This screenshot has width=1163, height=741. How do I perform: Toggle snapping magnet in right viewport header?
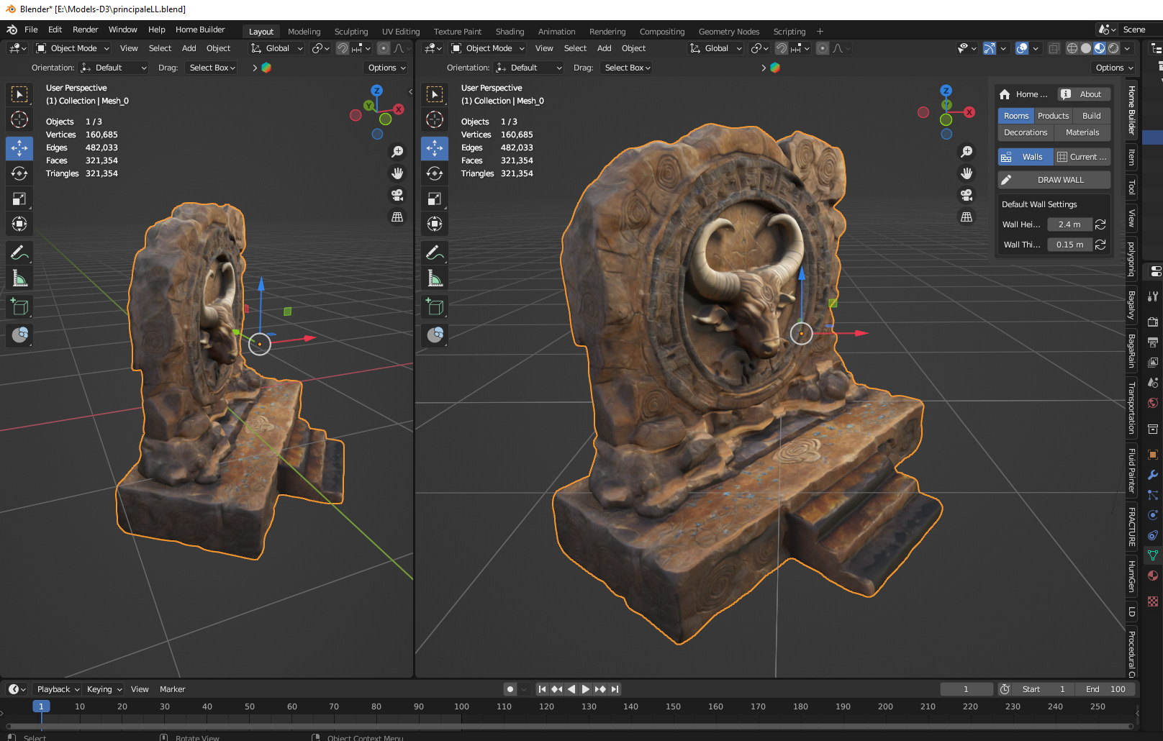(x=782, y=48)
